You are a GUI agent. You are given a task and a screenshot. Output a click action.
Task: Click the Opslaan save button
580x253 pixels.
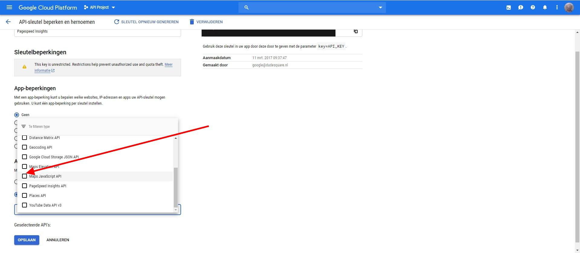click(27, 240)
